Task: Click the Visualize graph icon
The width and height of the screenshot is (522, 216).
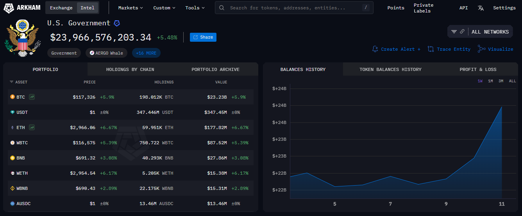Action: pos(481,49)
